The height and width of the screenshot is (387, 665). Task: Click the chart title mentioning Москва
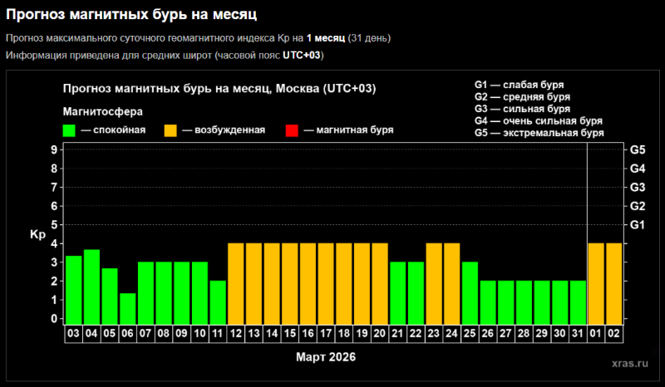pos(219,89)
